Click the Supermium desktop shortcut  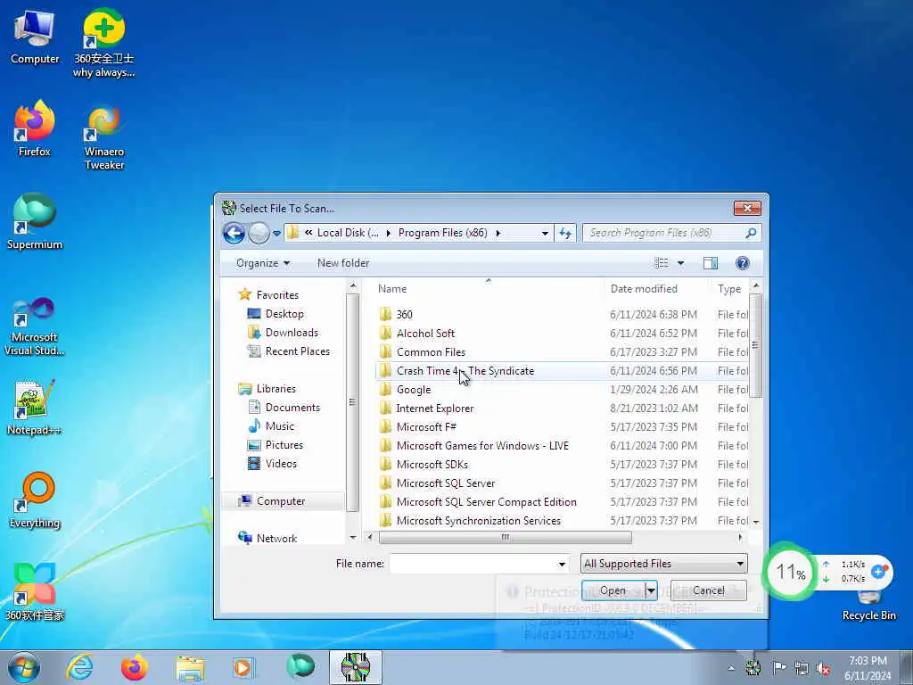[x=35, y=222]
